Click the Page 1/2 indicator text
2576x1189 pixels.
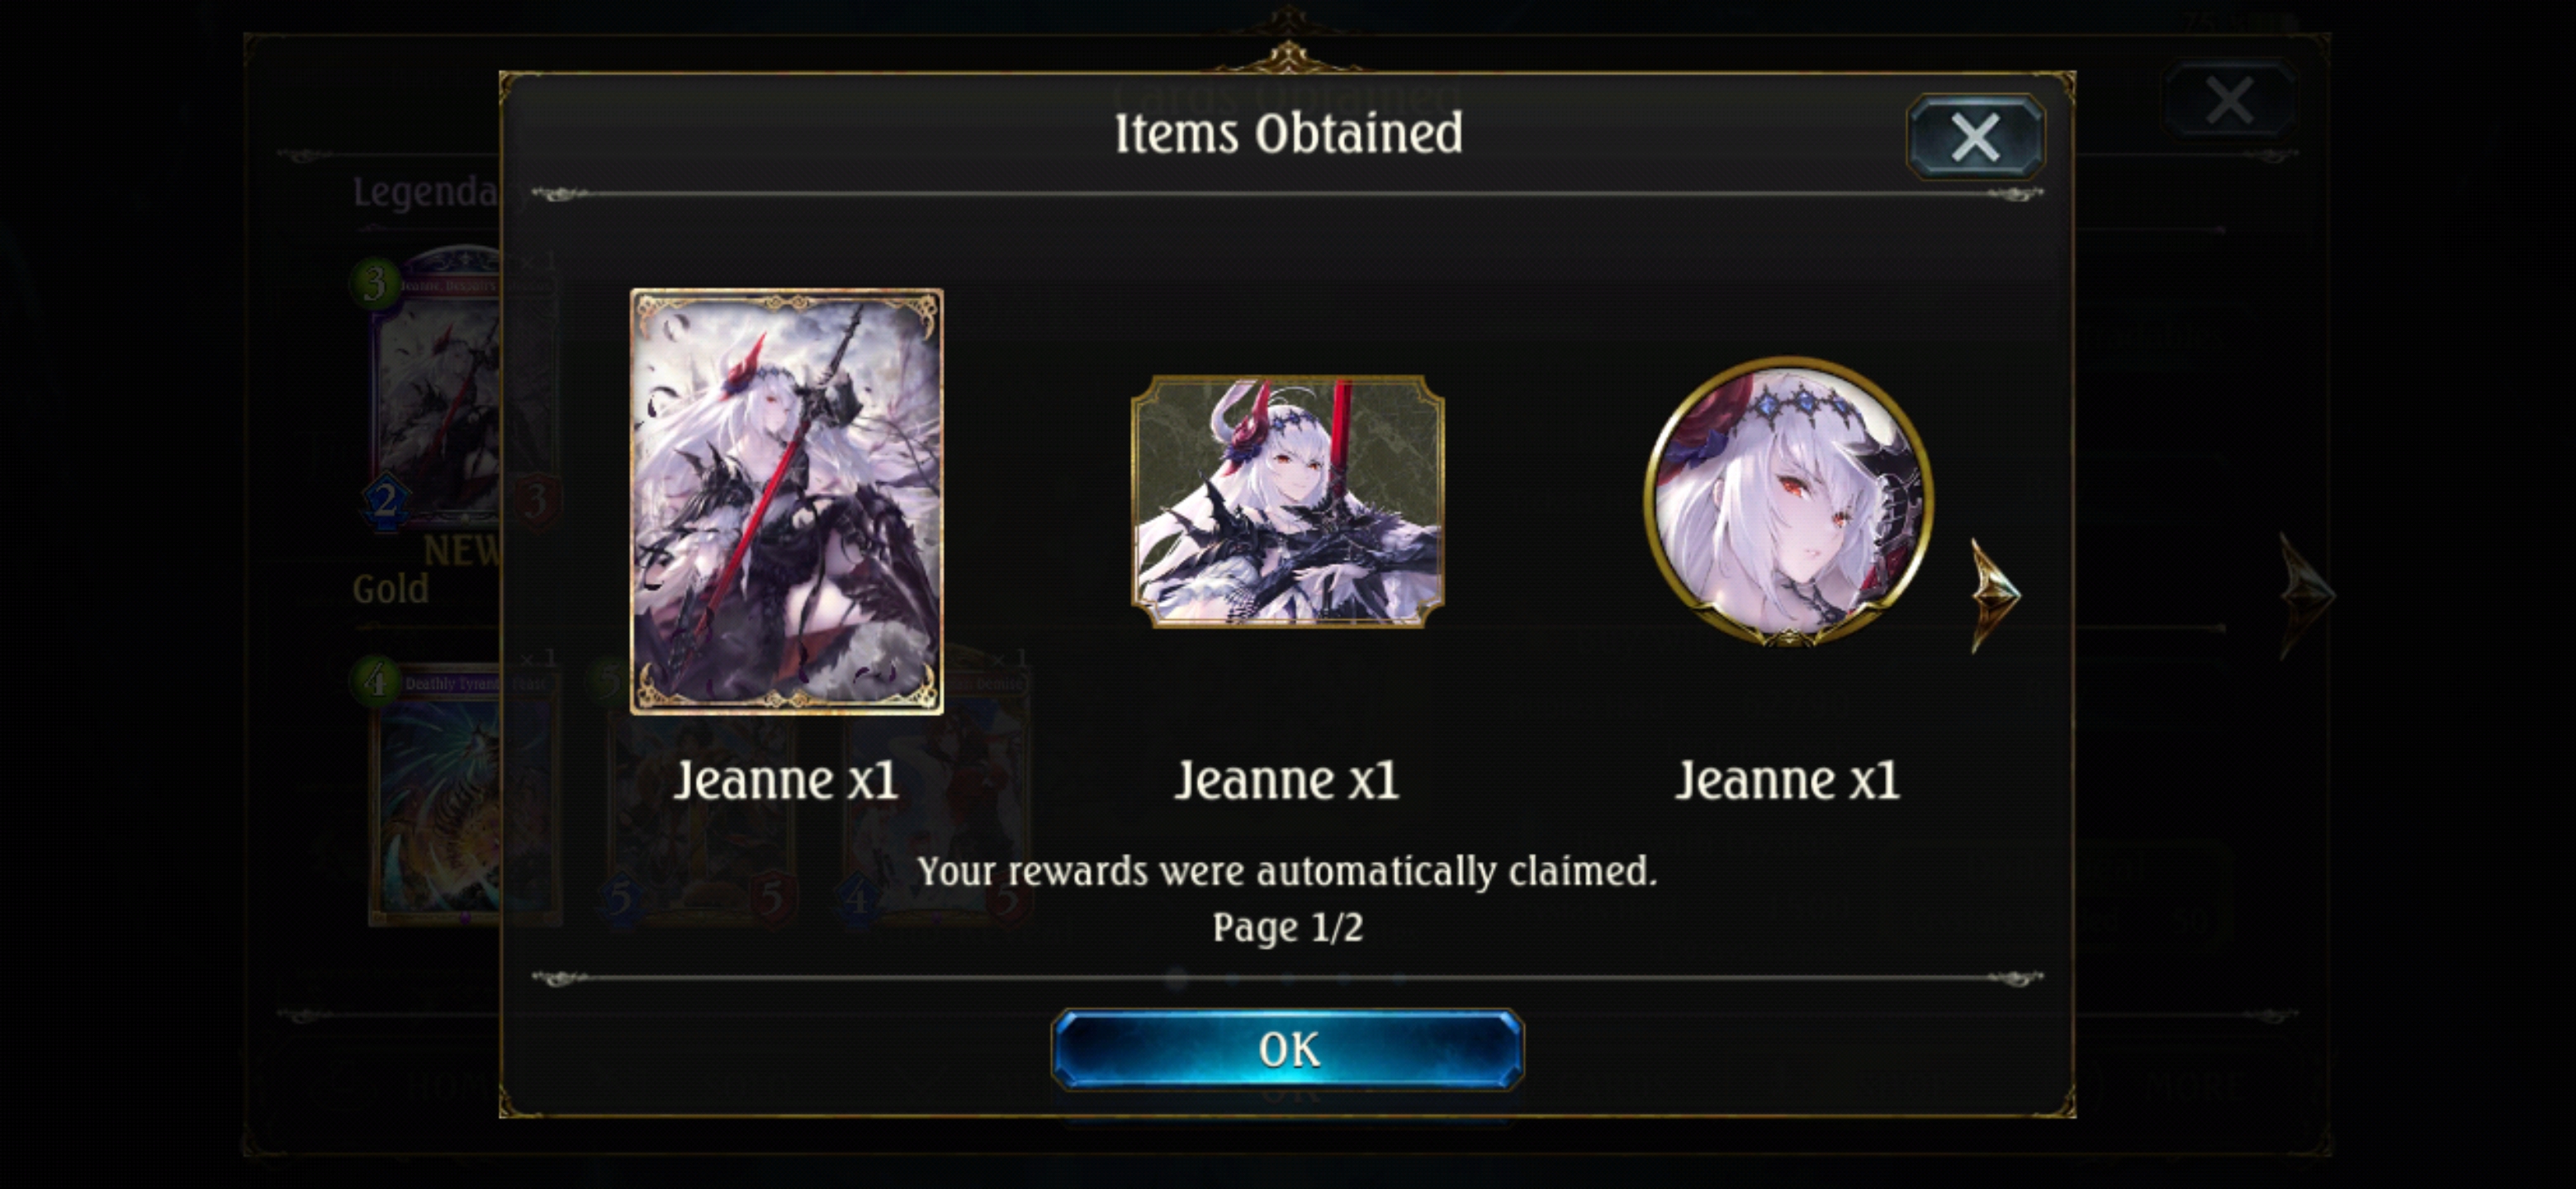1288,928
